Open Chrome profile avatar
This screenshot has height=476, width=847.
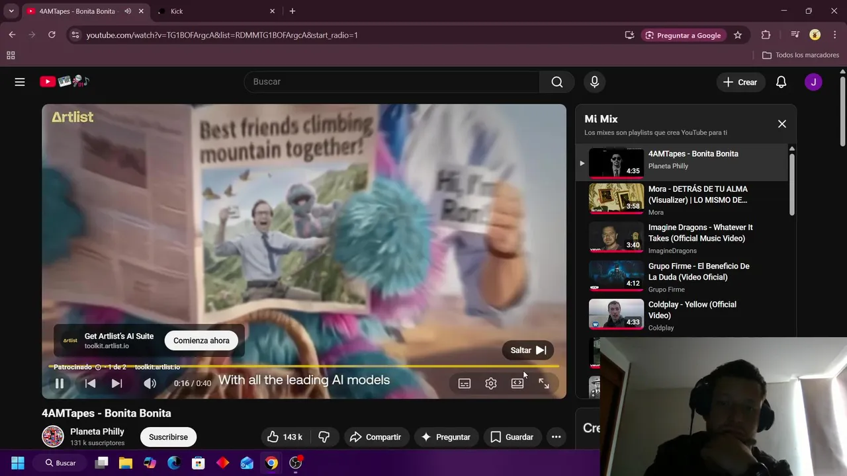[x=815, y=35]
